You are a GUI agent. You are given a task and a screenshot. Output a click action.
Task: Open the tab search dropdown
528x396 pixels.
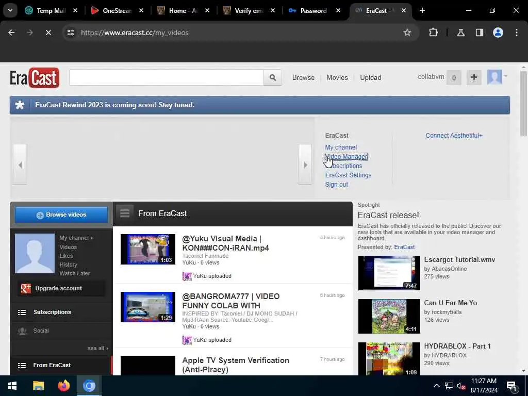point(10,10)
